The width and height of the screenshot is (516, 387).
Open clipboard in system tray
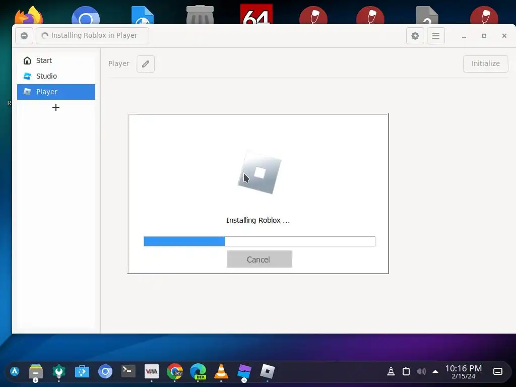[406, 371]
